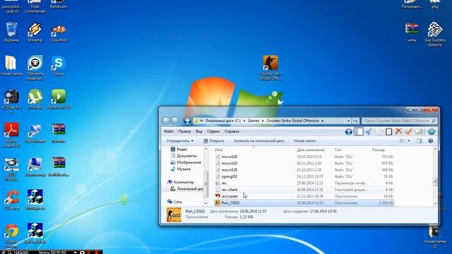Sort files by the Размер column header
Image resolution: width=452 pixels, height=254 pixels.
point(379,150)
